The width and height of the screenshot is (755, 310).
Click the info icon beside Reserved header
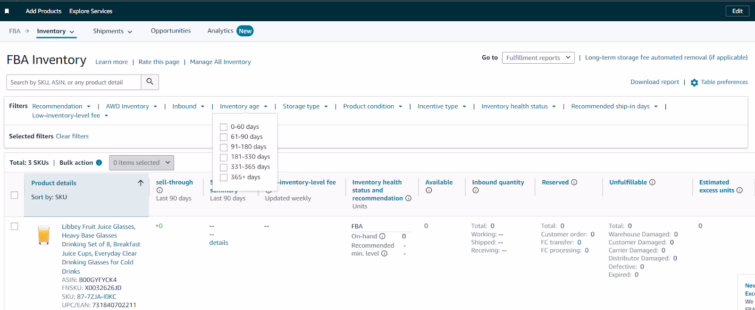pyautogui.click(x=574, y=182)
